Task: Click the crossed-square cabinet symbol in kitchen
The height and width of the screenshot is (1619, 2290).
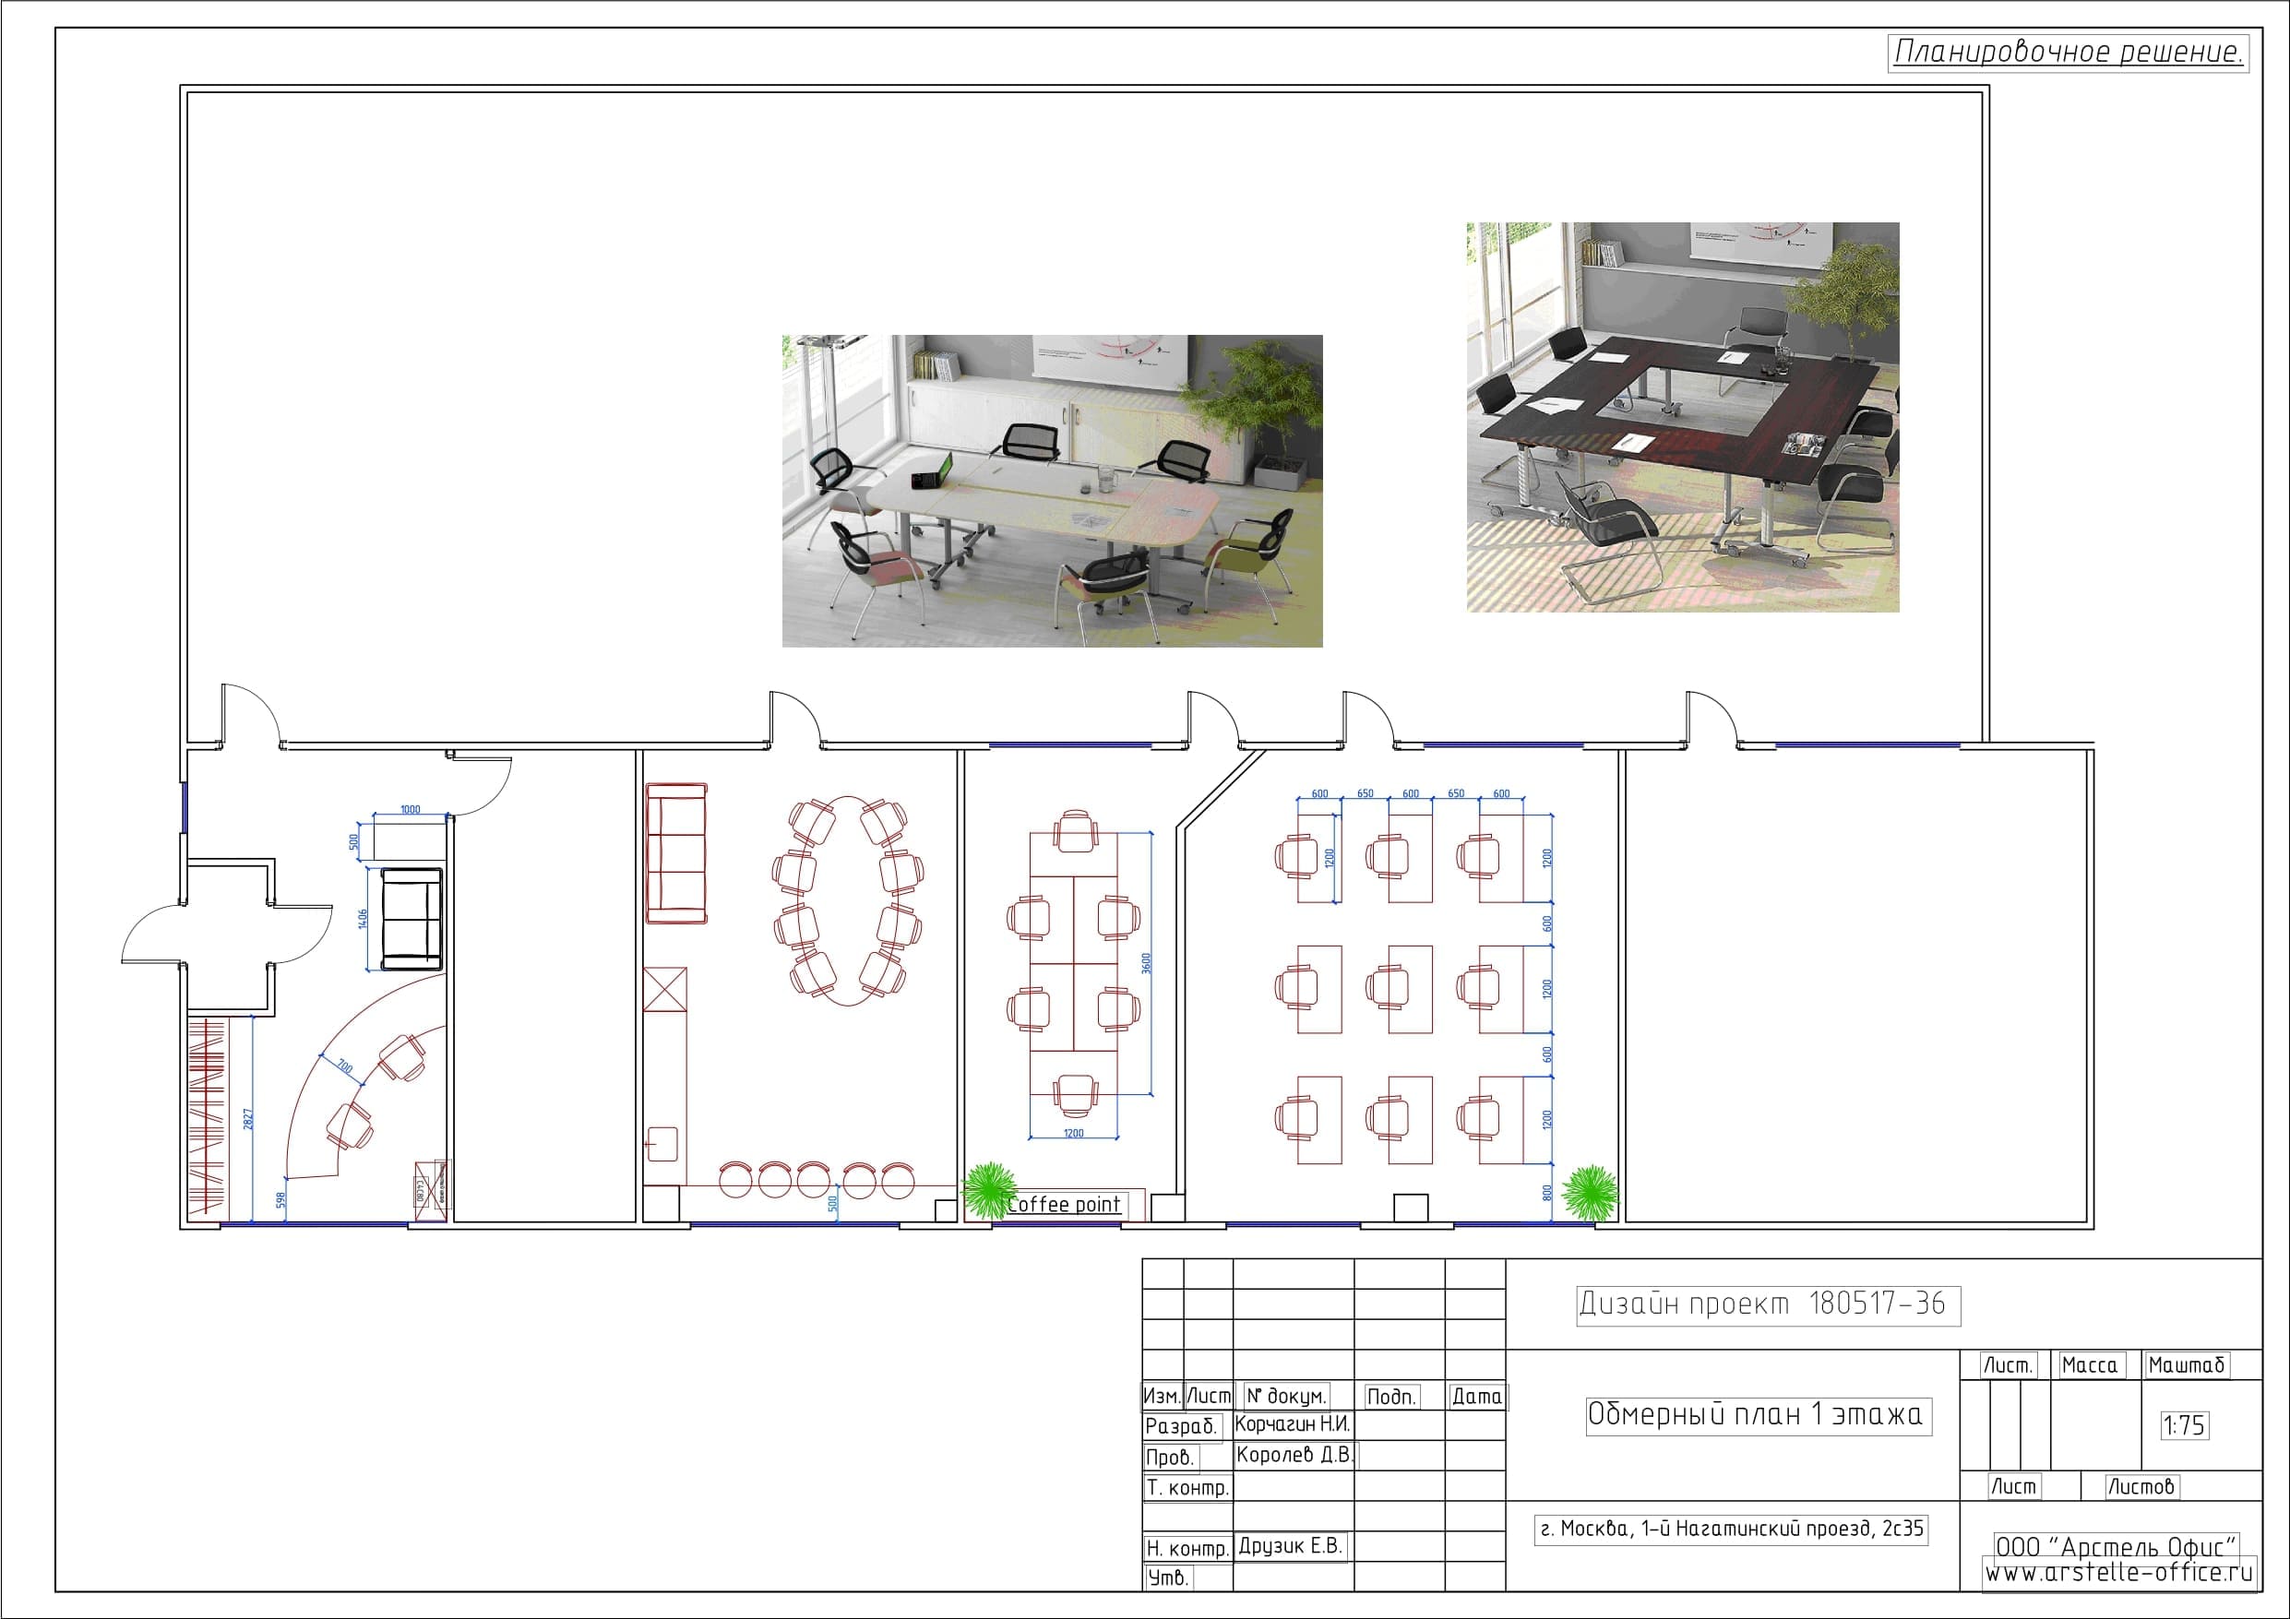Action: [665, 989]
